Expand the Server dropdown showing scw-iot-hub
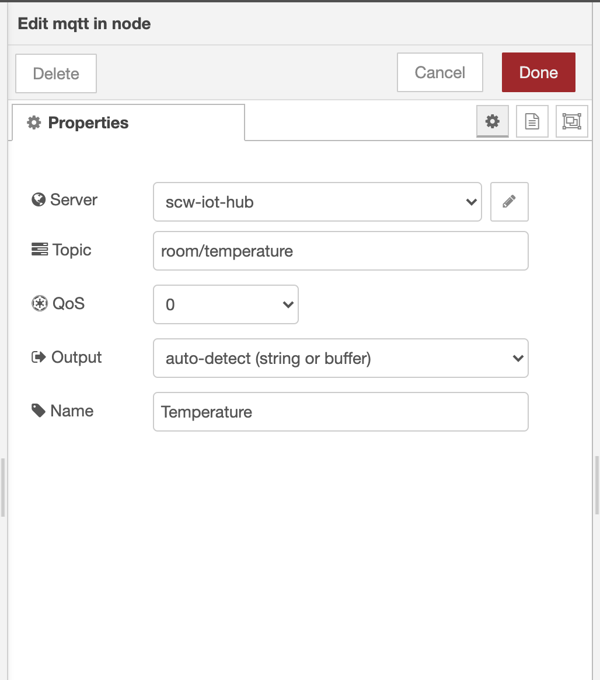The height and width of the screenshot is (680, 600). 317,202
